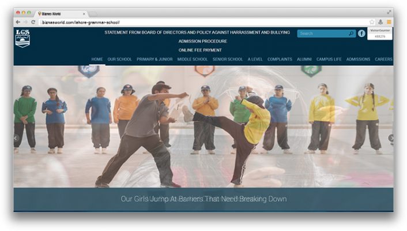Open the Online Fee Payment link
The image size is (407, 231).
click(200, 50)
